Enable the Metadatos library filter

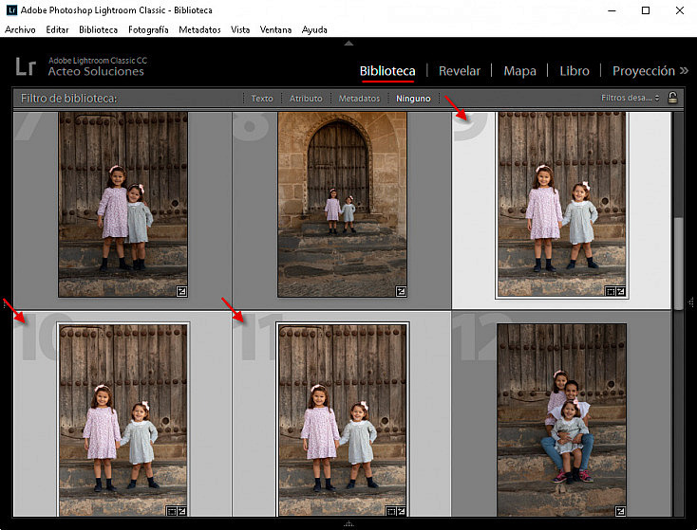(359, 98)
